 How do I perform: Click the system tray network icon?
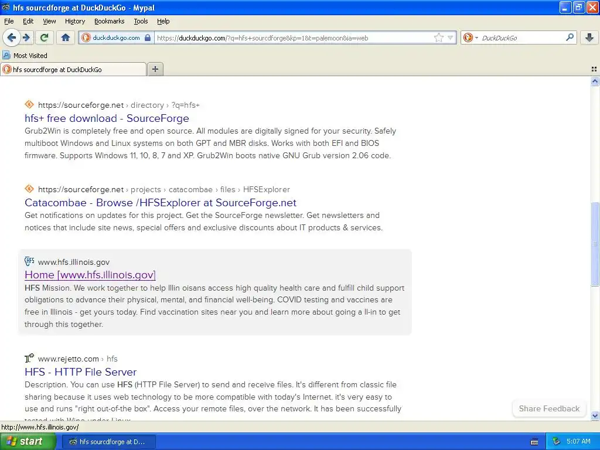pos(557,442)
